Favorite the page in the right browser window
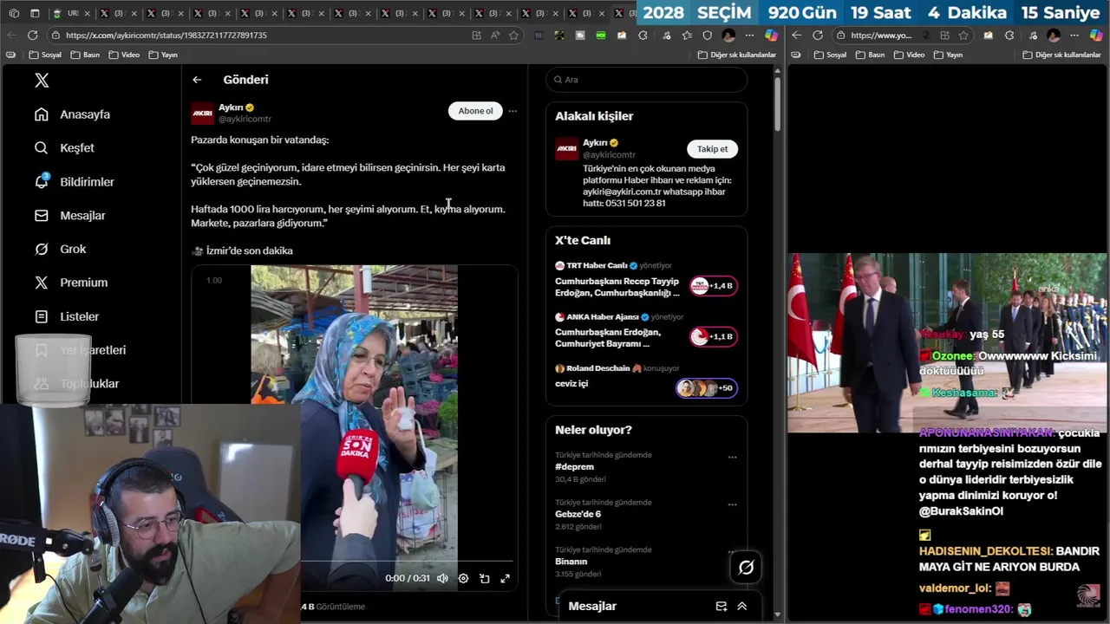1110x624 pixels. pyautogui.click(x=963, y=36)
